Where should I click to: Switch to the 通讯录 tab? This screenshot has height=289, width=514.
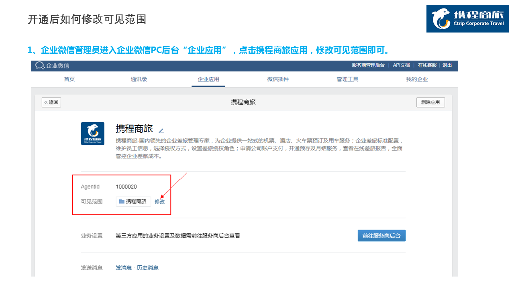139,79
